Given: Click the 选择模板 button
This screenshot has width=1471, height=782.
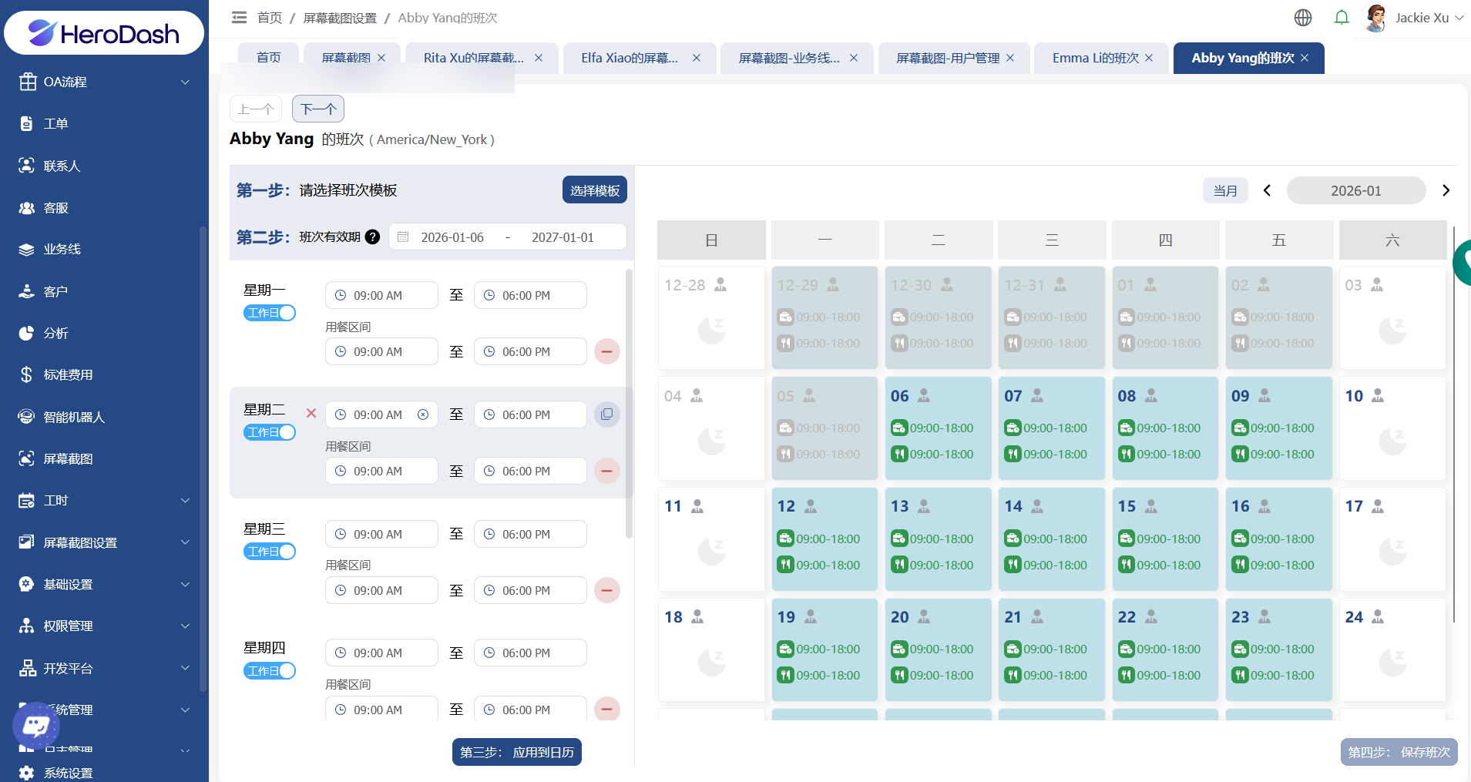Looking at the screenshot, I should point(594,190).
